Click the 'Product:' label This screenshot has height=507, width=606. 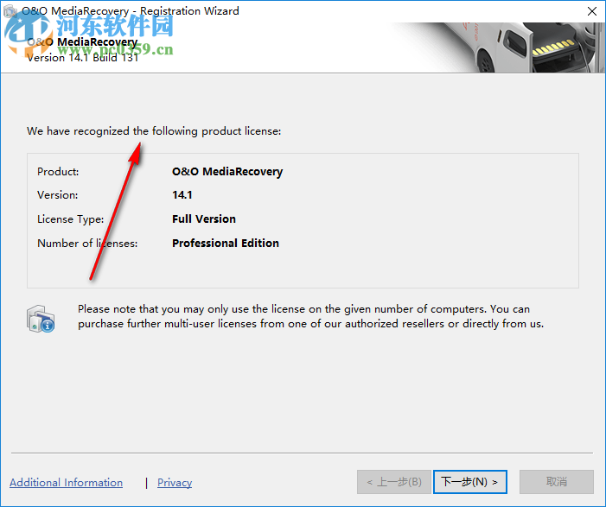(x=58, y=171)
